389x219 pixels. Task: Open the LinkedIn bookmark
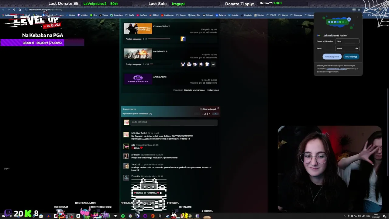click(233, 15)
